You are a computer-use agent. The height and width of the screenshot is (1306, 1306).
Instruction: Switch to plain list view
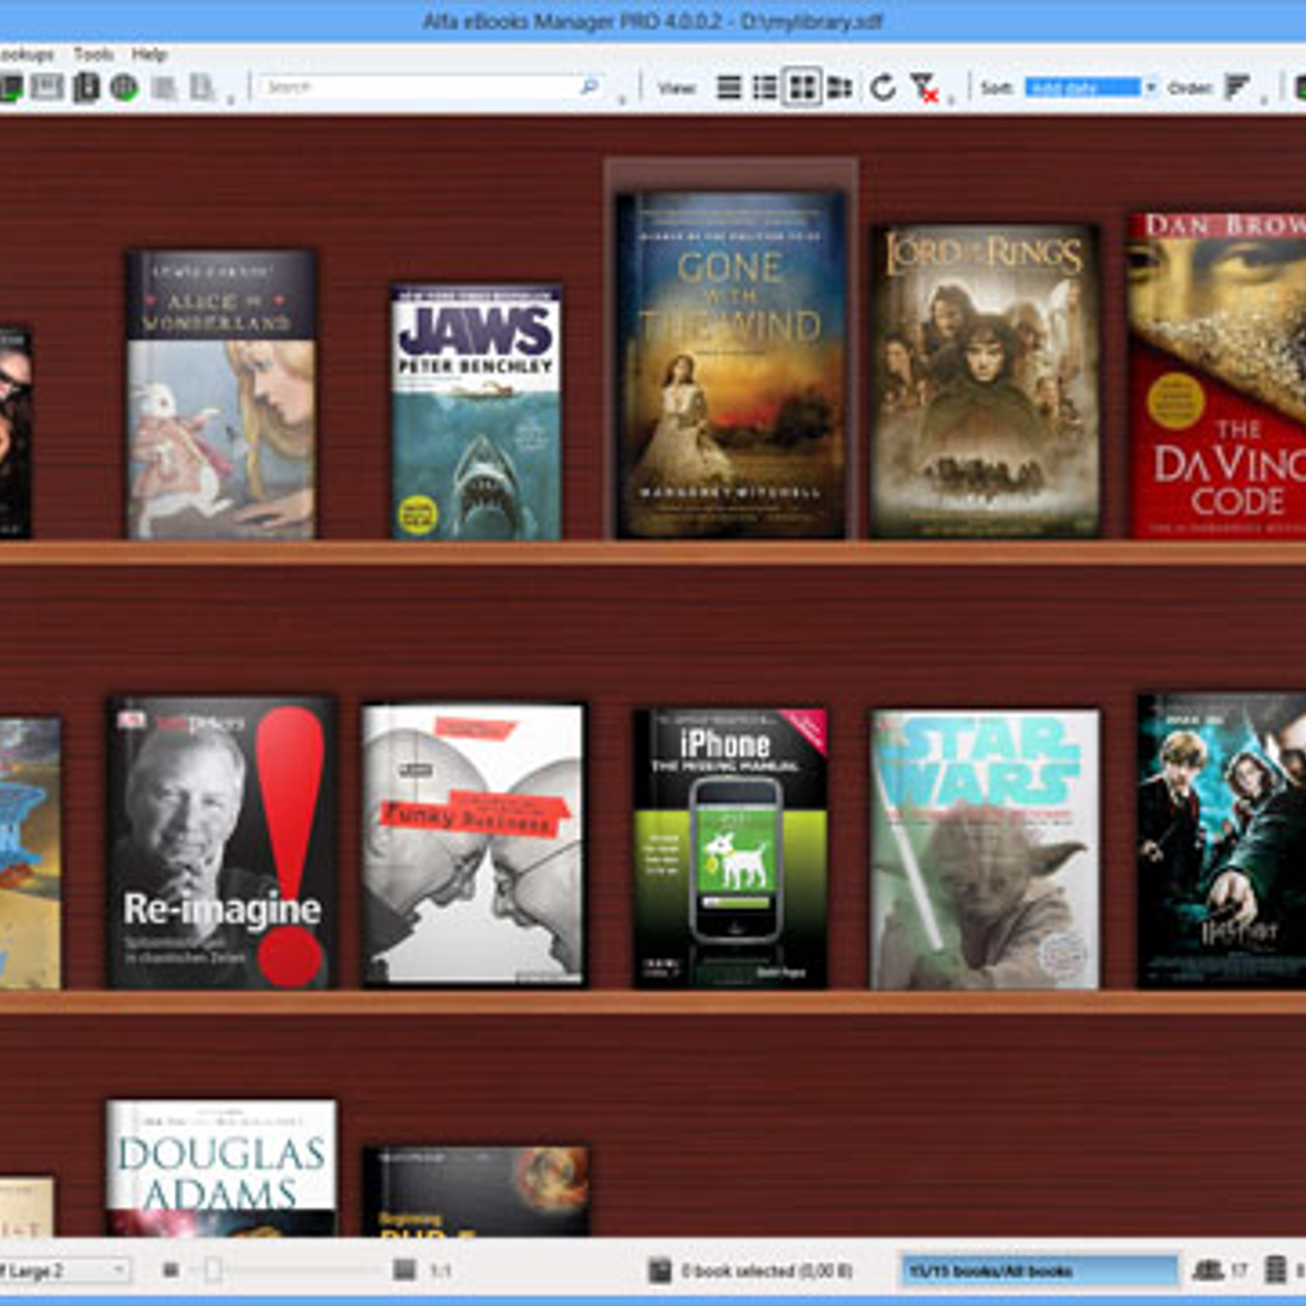pyautogui.click(x=729, y=87)
